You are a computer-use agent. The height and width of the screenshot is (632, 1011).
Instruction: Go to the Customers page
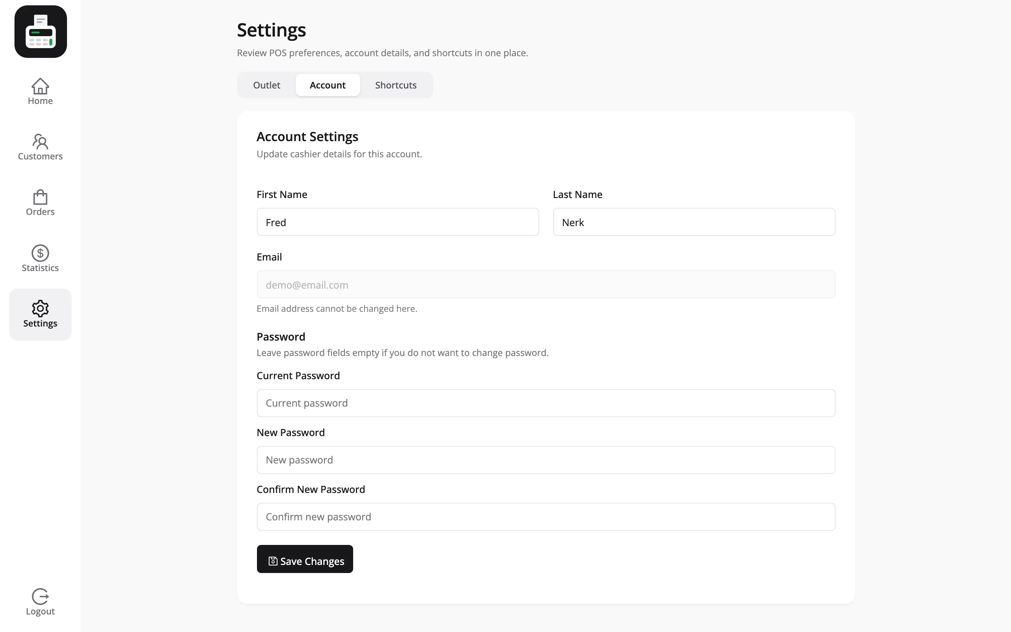point(40,147)
